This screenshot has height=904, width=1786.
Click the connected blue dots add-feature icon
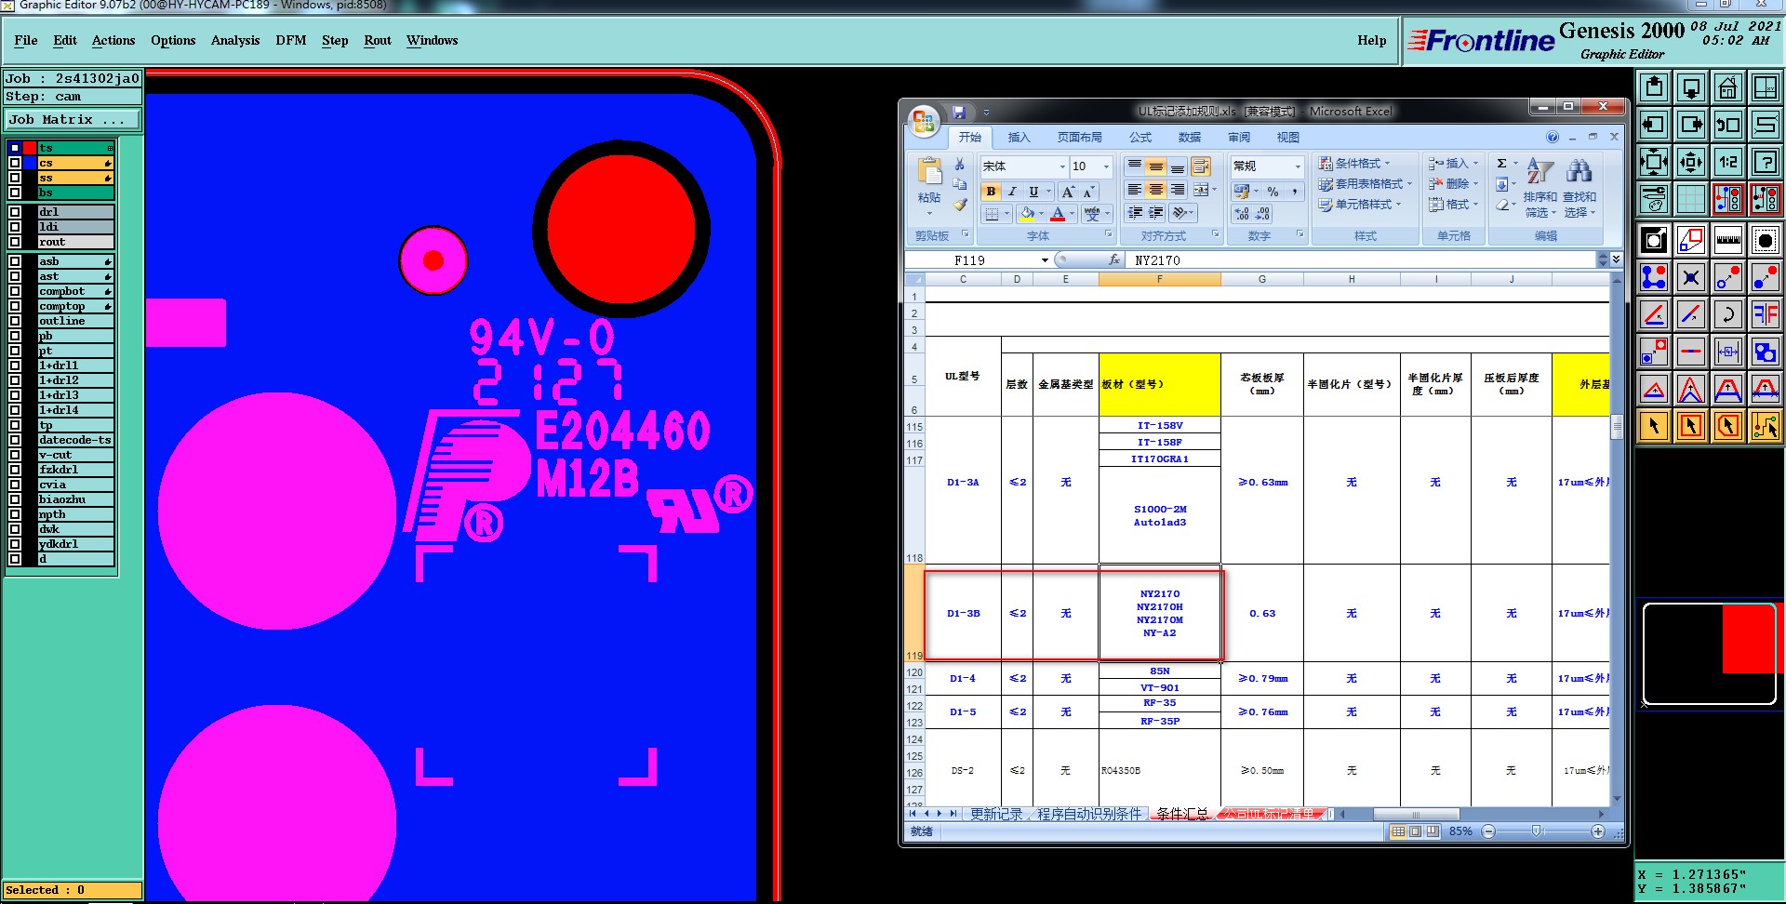pyautogui.click(x=1654, y=277)
